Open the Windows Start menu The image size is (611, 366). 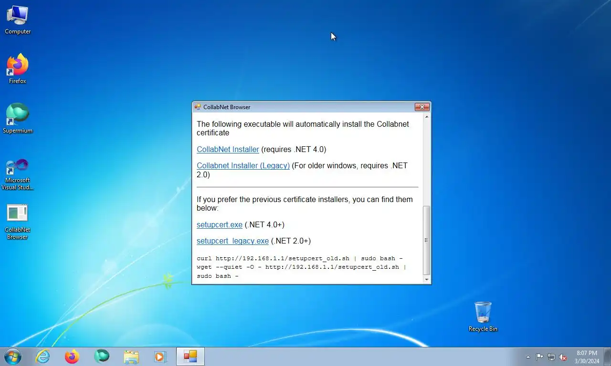click(13, 356)
